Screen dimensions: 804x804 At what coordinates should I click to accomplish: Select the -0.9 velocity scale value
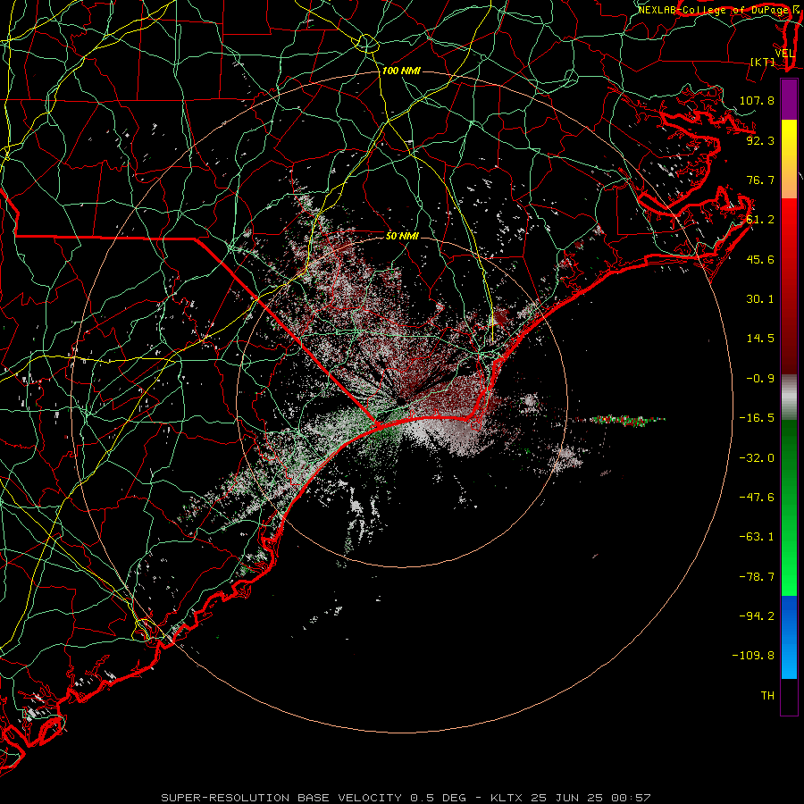760,379
